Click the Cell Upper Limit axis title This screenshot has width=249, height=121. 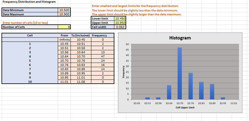tap(185, 107)
